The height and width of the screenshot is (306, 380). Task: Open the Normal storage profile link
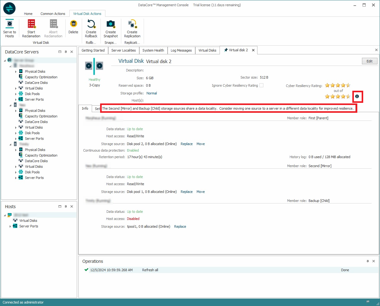pyautogui.click(x=151, y=93)
